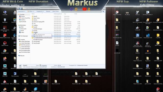Click Neuer Ordner in the Explorer toolbar
This screenshot has height=92, width=163.
(x=56, y=11)
